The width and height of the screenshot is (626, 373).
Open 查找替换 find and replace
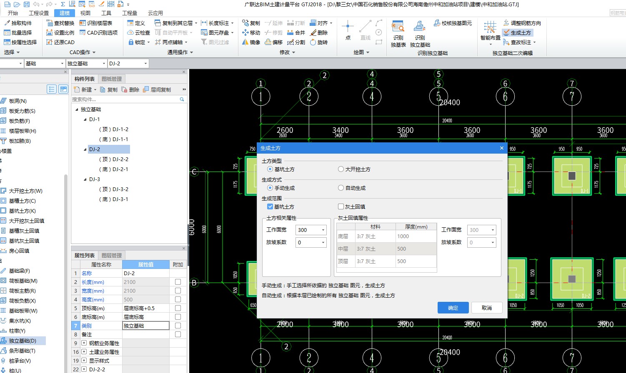(60, 23)
